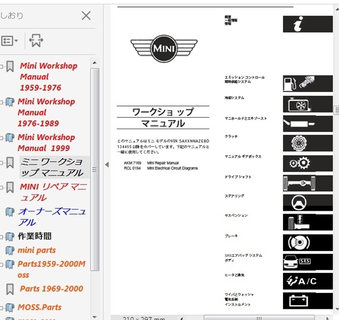The width and height of the screenshot is (339, 320).
Task: Click the general information 'i' section icon
Action: click(308, 24)
